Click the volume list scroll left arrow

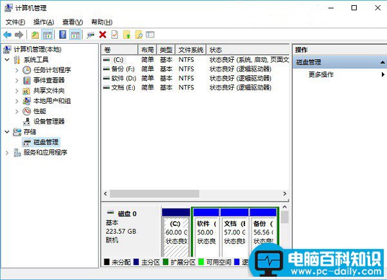tap(106, 194)
